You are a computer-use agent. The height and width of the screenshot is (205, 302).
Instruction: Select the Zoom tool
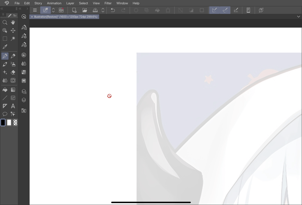(x=5, y=22)
